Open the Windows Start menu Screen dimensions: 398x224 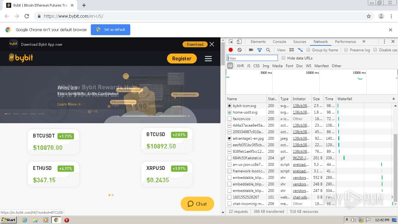click(x=9, y=220)
